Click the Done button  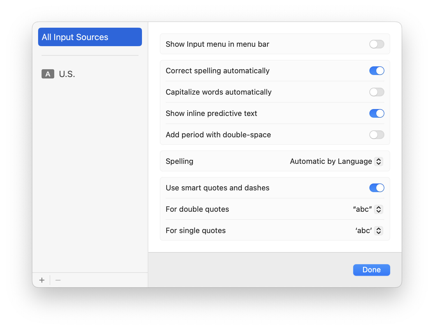pyautogui.click(x=371, y=270)
